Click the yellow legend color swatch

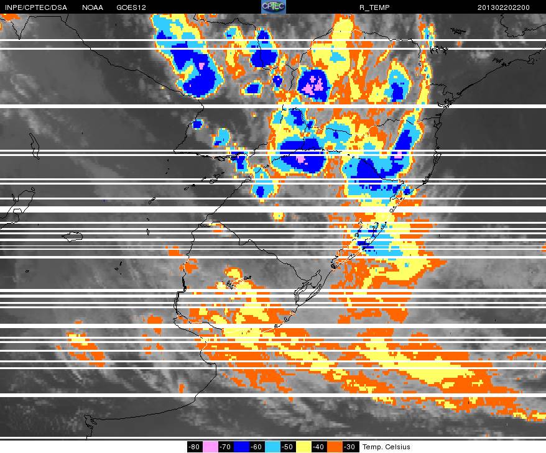[x=303, y=447]
